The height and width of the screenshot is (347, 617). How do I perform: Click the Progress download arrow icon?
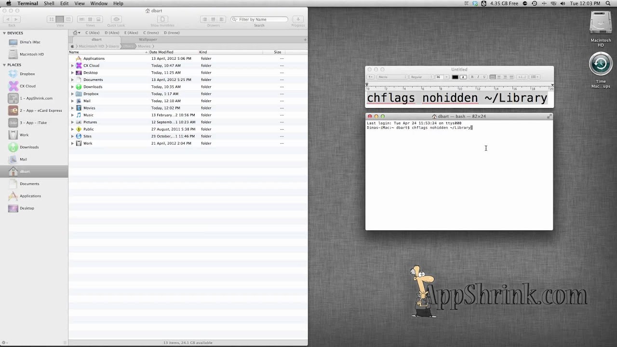coord(298,19)
